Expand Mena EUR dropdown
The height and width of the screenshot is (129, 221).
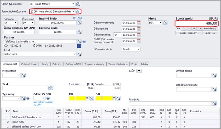[x=160, y=23]
